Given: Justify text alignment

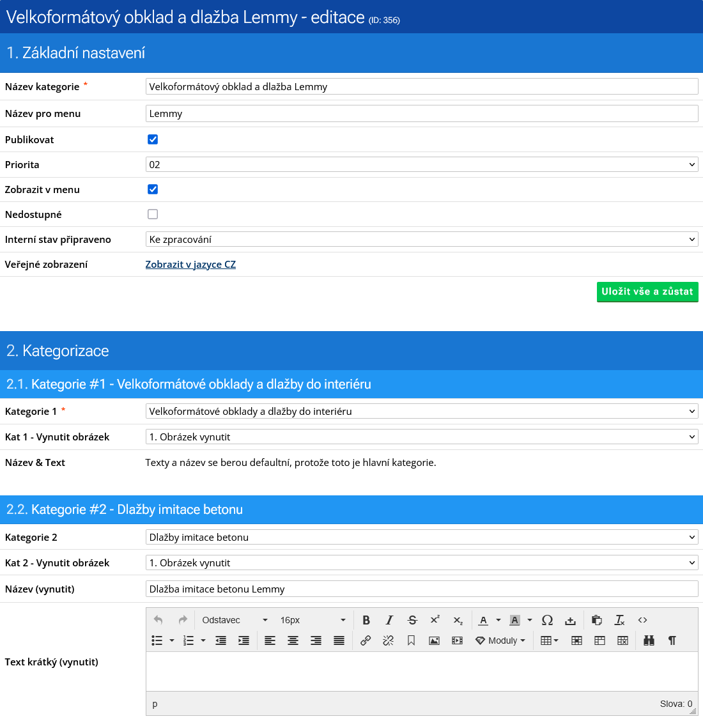Looking at the screenshot, I should click(x=339, y=640).
